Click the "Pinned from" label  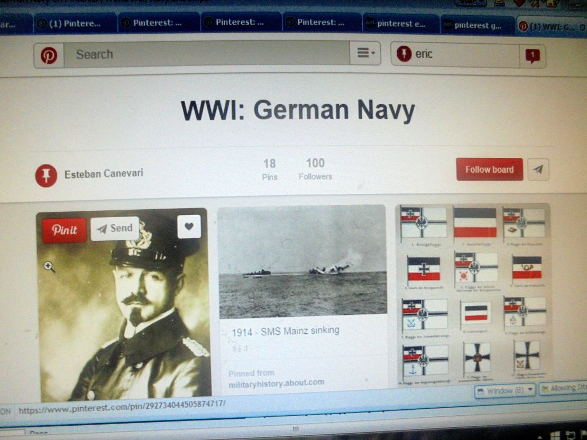pyautogui.click(x=251, y=373)
